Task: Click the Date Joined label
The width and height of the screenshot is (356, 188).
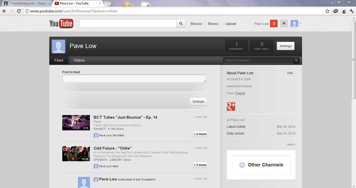Action: click(235, 133)
